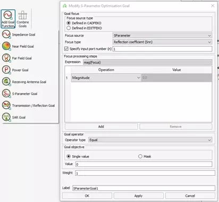Select the Impedance Goal icon
219x202 pixels.
[x=6, y=34]
